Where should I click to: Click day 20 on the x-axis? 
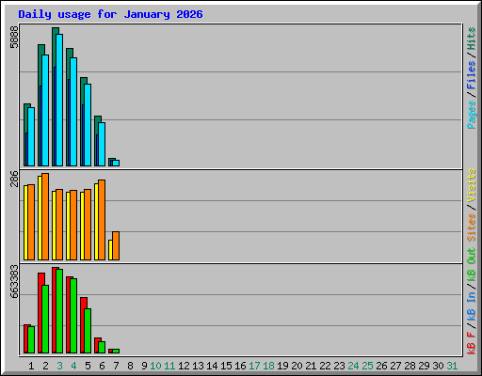[x=297, y=366]
